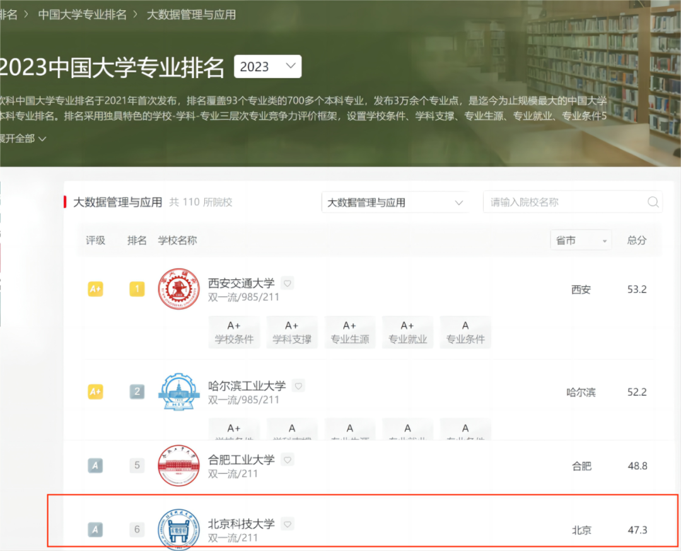The width and height of the screenshot is (681, 551).
Task: Click the total score 47.3
Action: [x=637, y=530]
